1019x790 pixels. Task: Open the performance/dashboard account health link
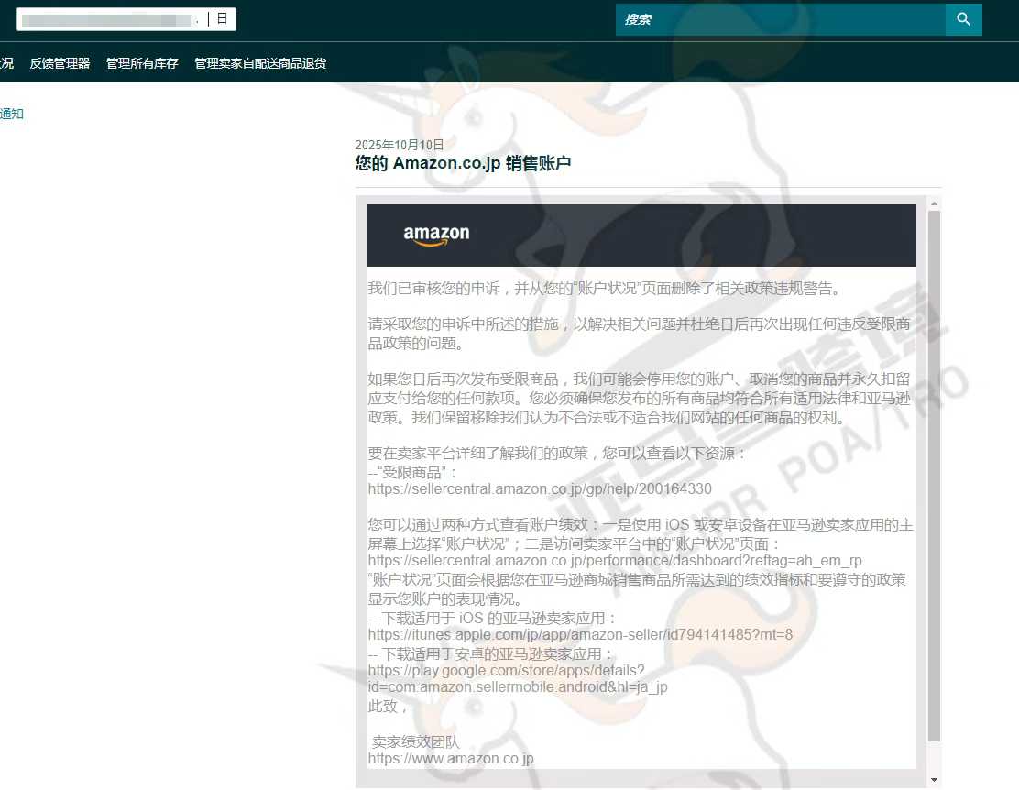pos(615,561)
